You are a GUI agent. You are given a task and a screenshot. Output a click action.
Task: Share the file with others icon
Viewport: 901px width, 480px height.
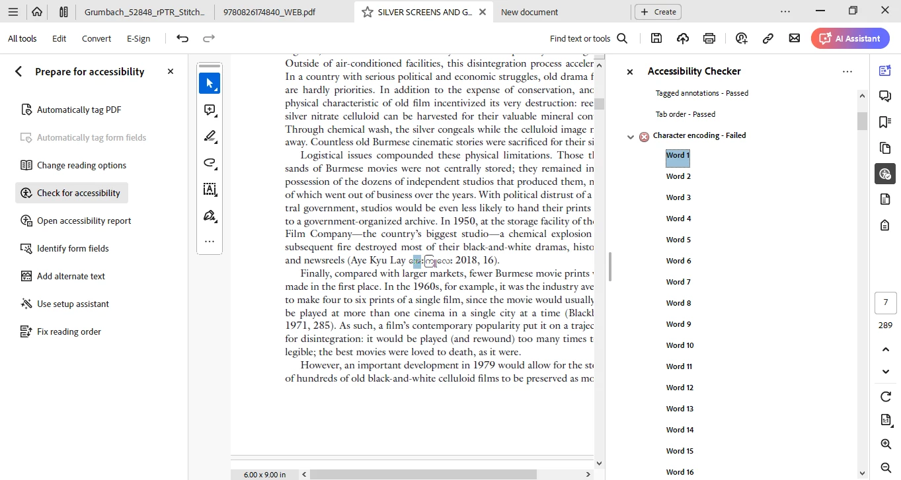point(742,38)
